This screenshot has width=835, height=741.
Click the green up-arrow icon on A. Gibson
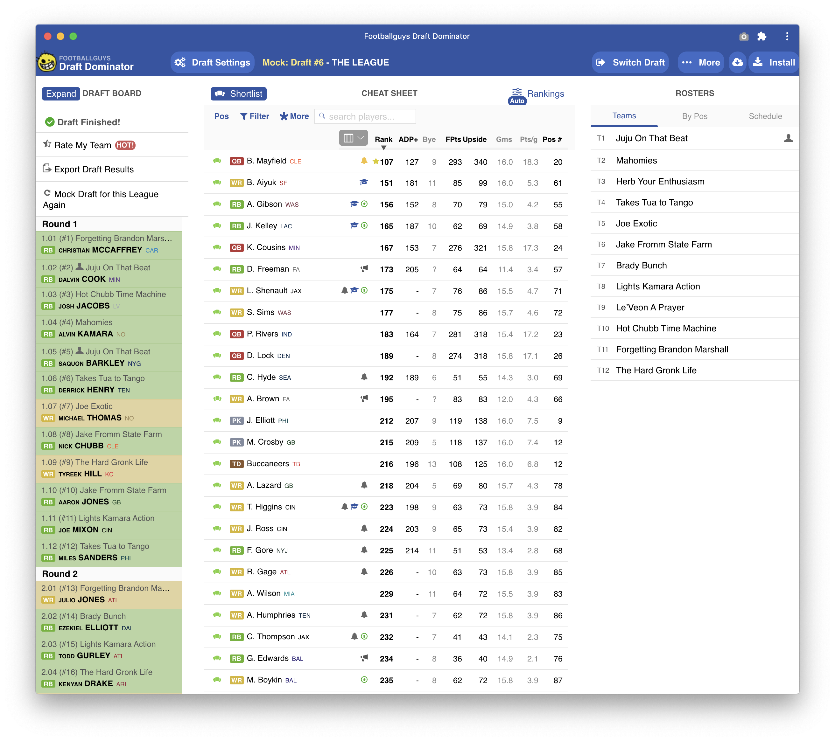click(364, 204)
